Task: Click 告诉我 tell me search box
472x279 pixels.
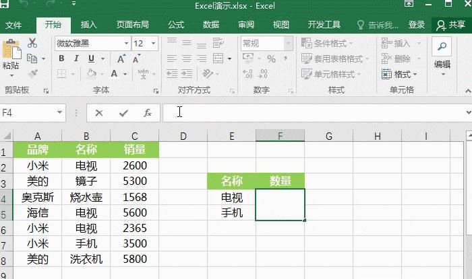Action: click(378, 25)
